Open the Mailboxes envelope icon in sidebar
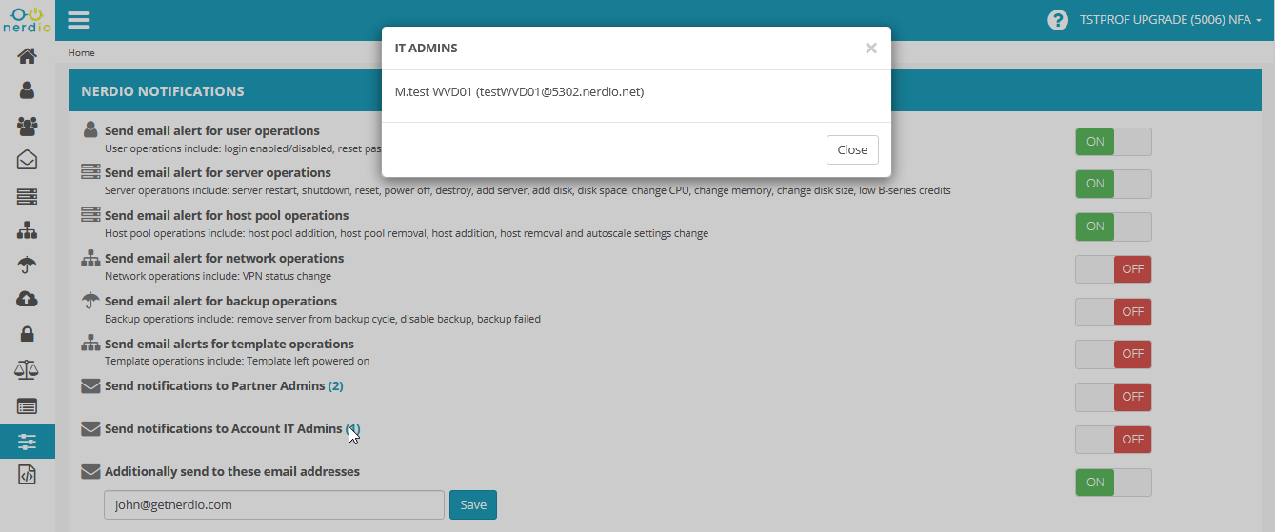The width and height of the screenshot is (1275, 532). (27, 160)
